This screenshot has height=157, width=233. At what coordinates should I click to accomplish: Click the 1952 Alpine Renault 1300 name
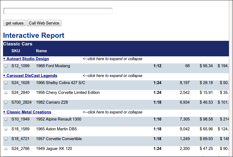coord(59,119)
